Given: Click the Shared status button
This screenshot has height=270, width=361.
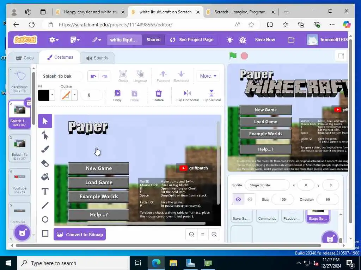Looking at the screenshot, I should coord(154,40).
